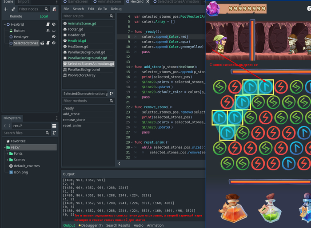The height and width of the screenshot is (228, 311).
Task: Switch to the Debugger (7) bottom tab
Action: (91, 225)
